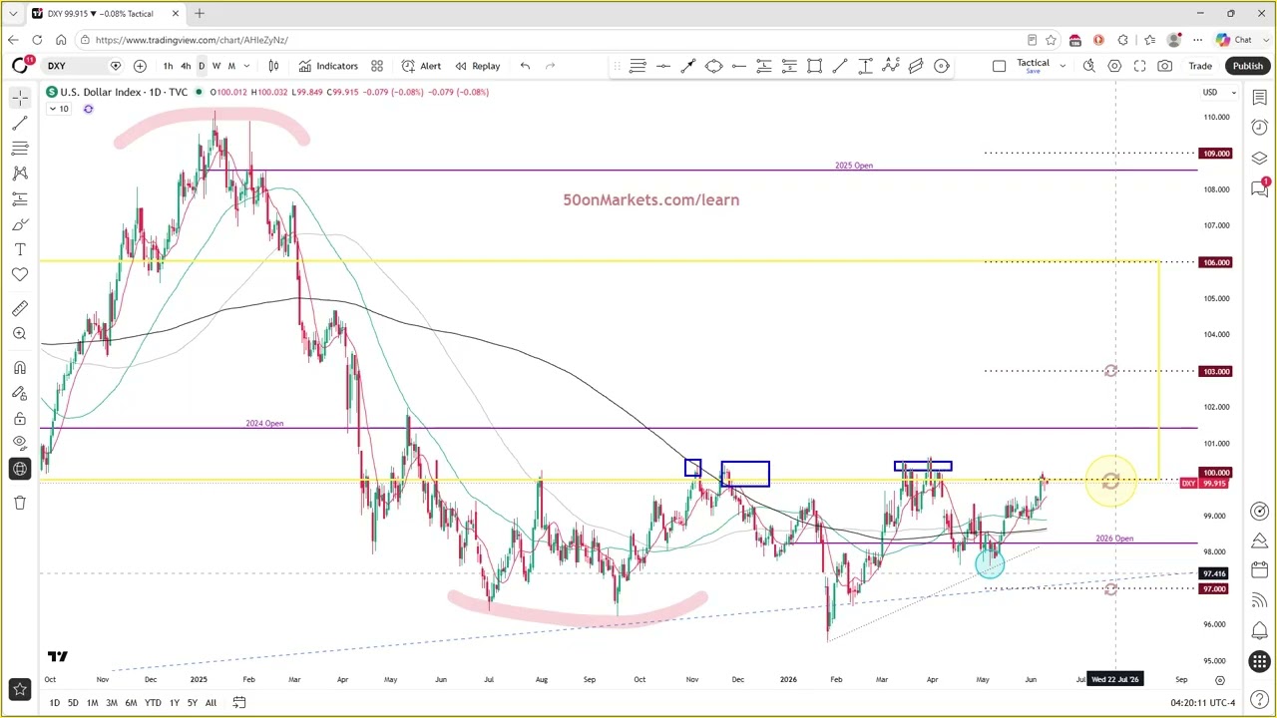Set range to 5D
The width and height of the screenshot is (1277, 718).
73,703
